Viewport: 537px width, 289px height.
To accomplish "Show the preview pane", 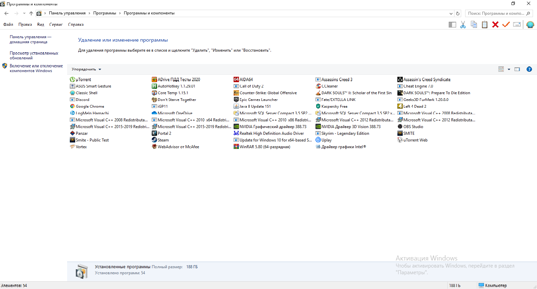I will tap(517, 69).
